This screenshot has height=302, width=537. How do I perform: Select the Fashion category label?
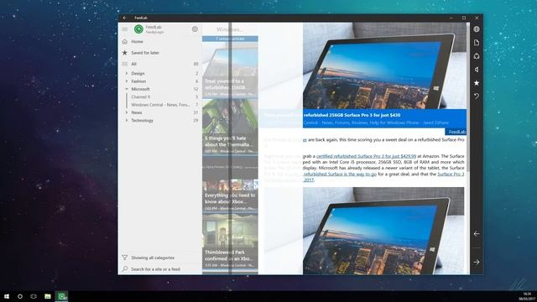[138, 81]
